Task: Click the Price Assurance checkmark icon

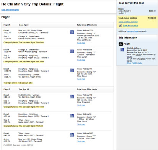Action: coord(120,26)
